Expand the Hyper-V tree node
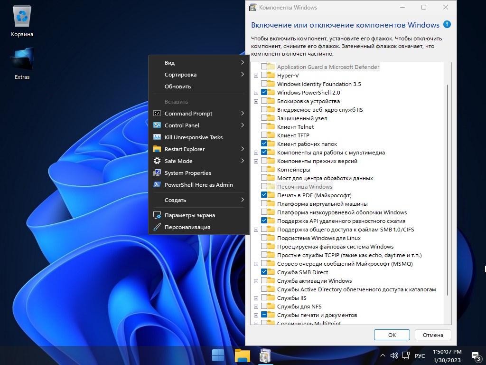This screenshot has width=486, height=365. pos(256,75)
